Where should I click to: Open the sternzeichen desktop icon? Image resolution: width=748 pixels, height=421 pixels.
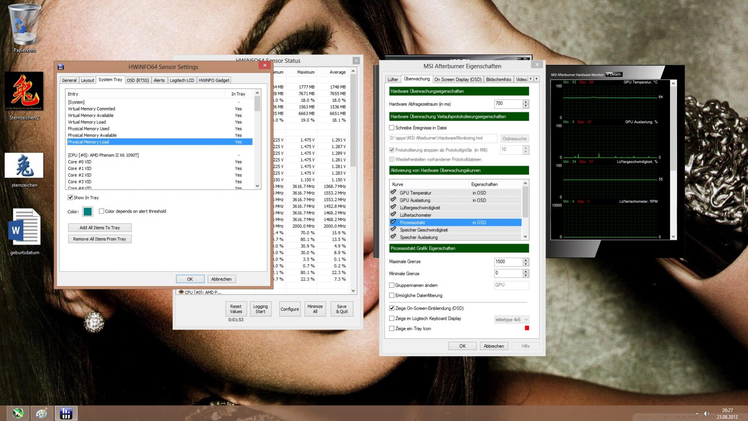point(24,170)
